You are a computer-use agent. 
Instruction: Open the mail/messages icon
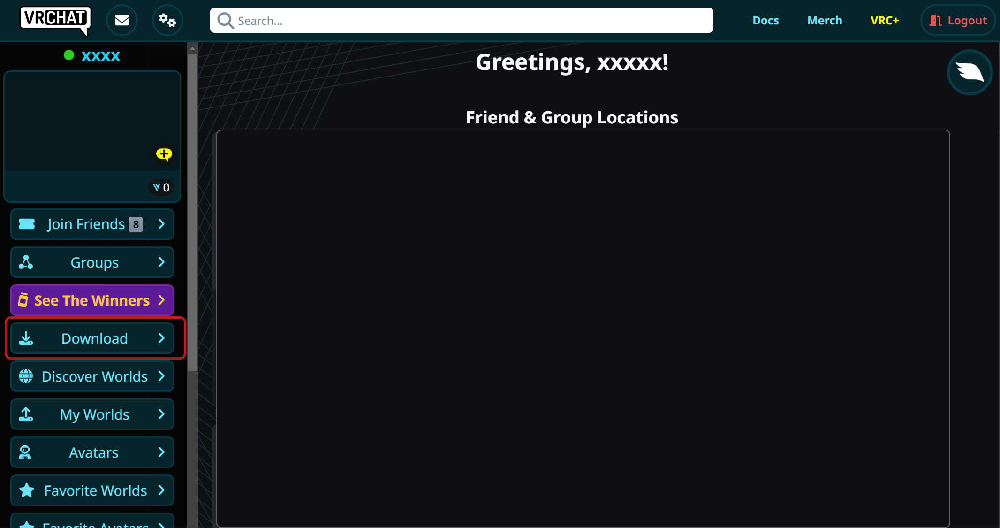click(x=121, y=20)
